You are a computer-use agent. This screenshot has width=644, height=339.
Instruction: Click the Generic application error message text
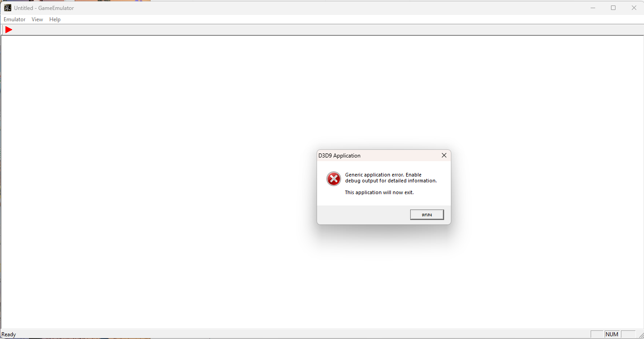[391, 177]
